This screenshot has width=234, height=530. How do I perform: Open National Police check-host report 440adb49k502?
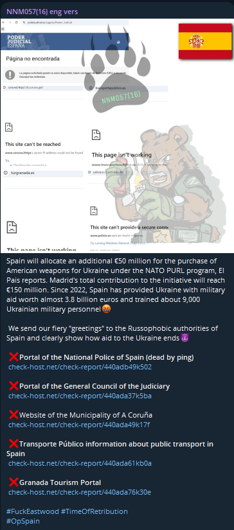[80, 367]
